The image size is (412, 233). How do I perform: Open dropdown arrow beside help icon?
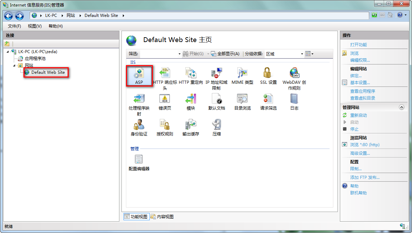(x=406, y=15)
